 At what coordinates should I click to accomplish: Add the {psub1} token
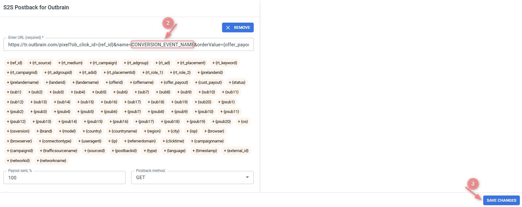pos(226,102)
